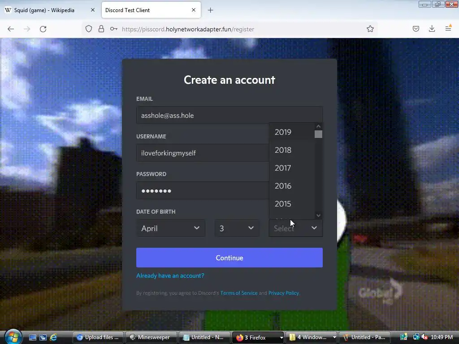Switch to the Squid (game) - Wikipedia tab
459x344 pixels.
(x=50, y=10)
